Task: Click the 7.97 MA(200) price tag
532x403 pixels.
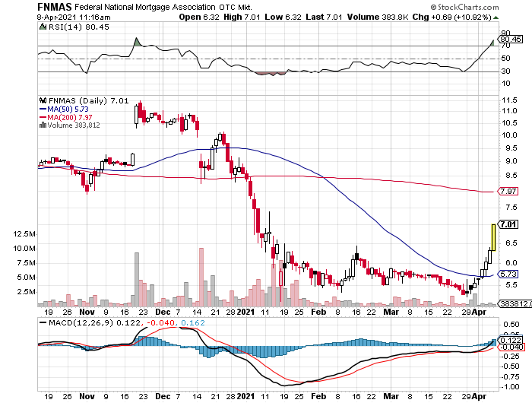Action: click(x=508, y=191)
